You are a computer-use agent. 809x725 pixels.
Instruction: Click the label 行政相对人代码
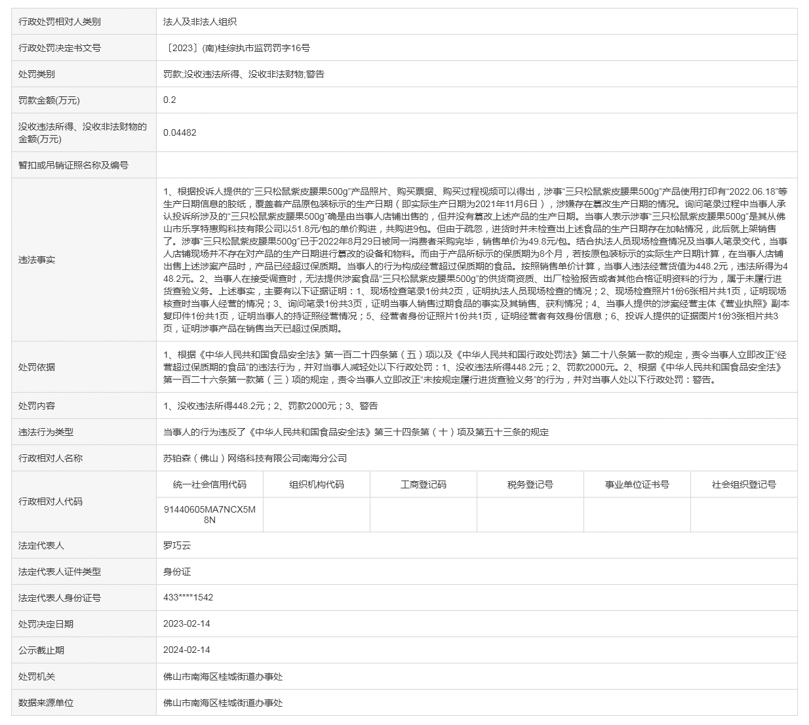(50, 501)
